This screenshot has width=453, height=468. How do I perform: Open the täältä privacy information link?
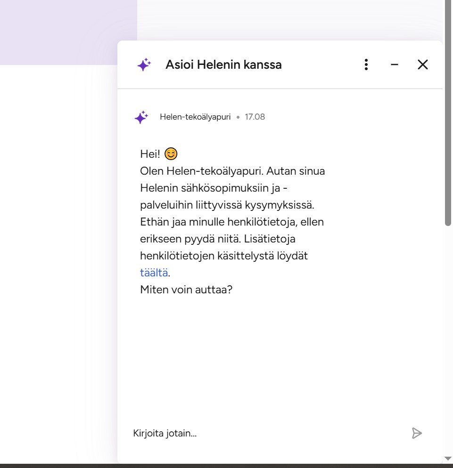pos(154,273)
